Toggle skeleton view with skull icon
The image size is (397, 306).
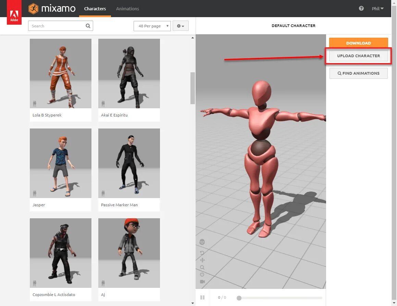pyautogui.click(x=202, y=242)
